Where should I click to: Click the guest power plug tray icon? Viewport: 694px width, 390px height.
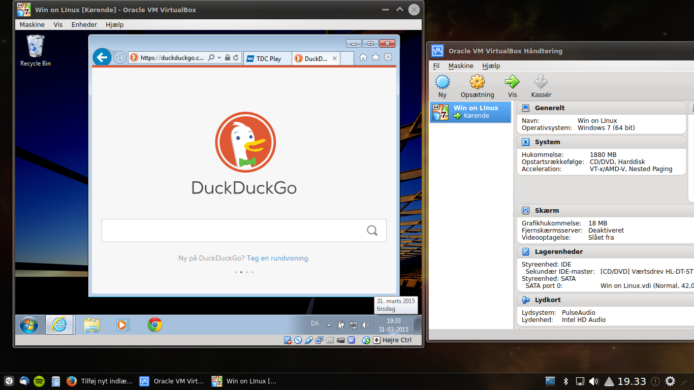[341, 325]
